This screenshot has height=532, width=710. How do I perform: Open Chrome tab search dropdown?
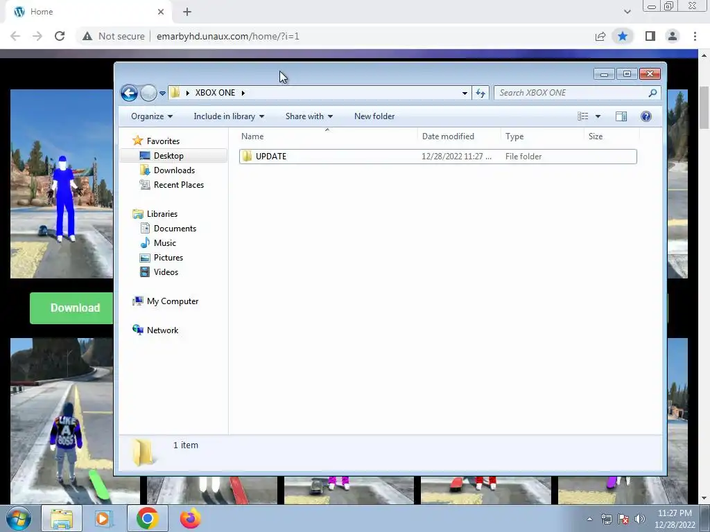tap(627, 12)
